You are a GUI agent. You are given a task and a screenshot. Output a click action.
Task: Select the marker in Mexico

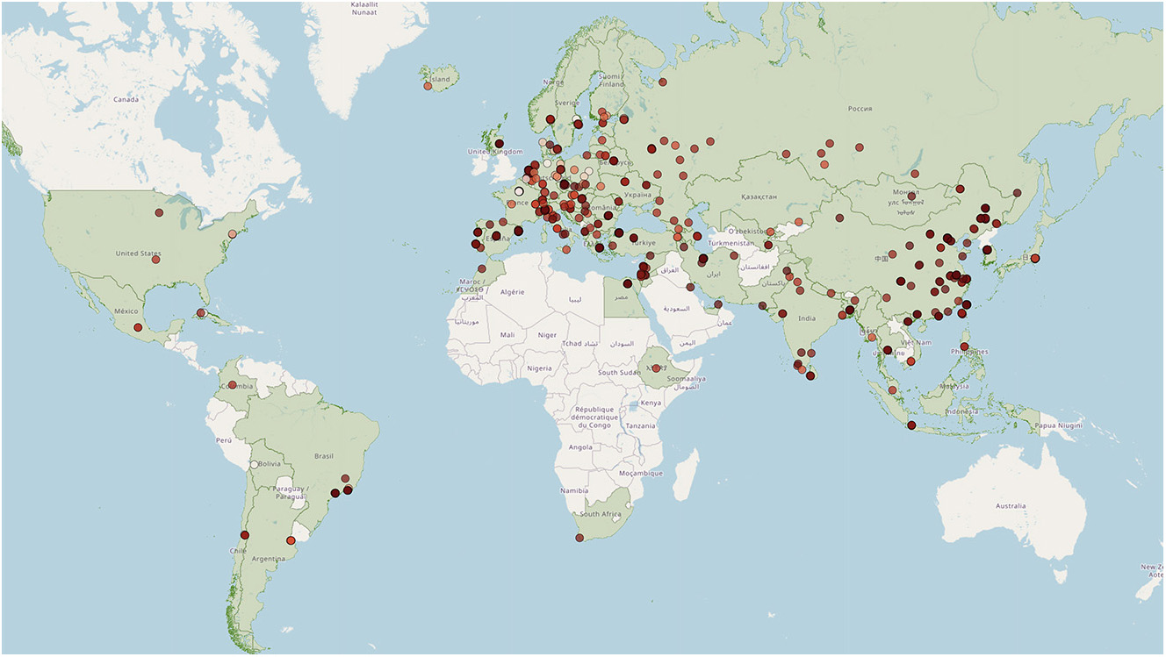[x=138, y=328]
